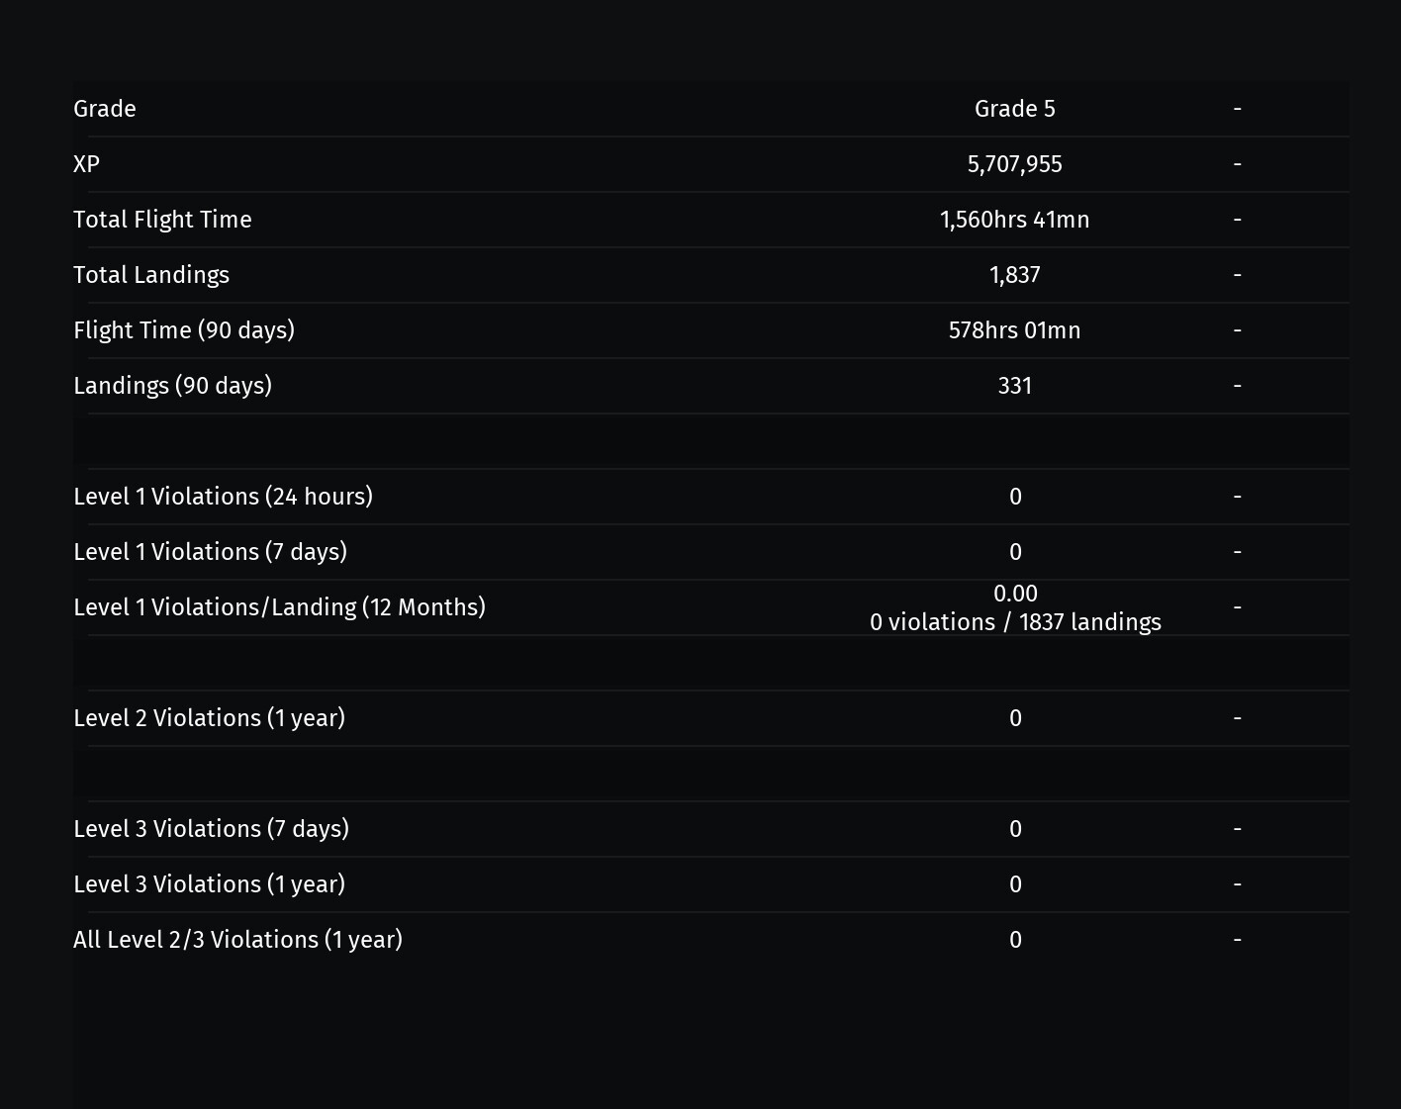Select Level 1 Violations/Landing (12 Months) label
Image resolution: width=1401 pixels, height=1109 pixels.
tap(279, 607)
